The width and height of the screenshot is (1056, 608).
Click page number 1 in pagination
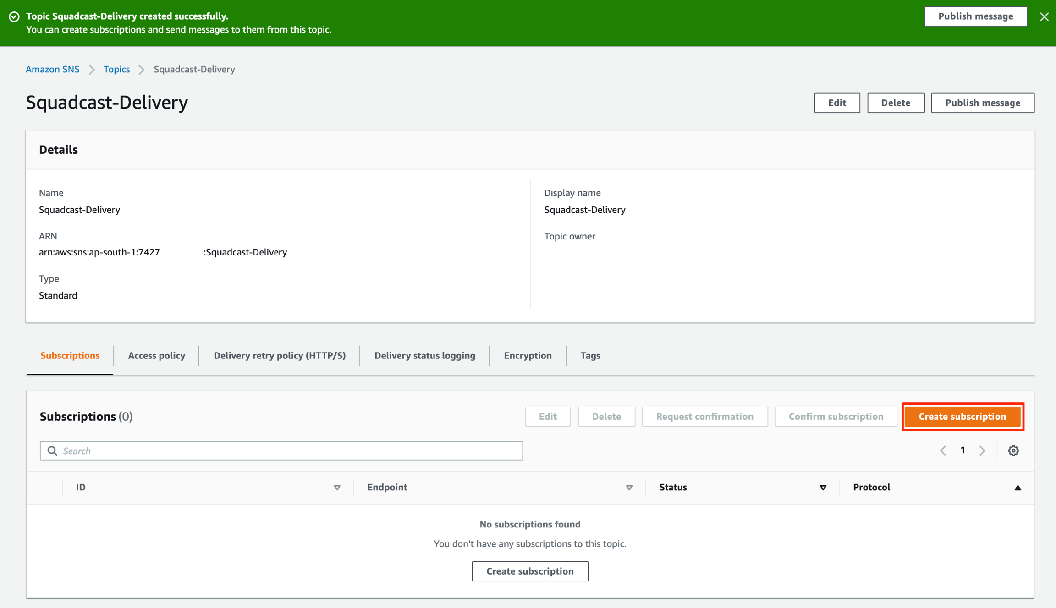point(962,451)
